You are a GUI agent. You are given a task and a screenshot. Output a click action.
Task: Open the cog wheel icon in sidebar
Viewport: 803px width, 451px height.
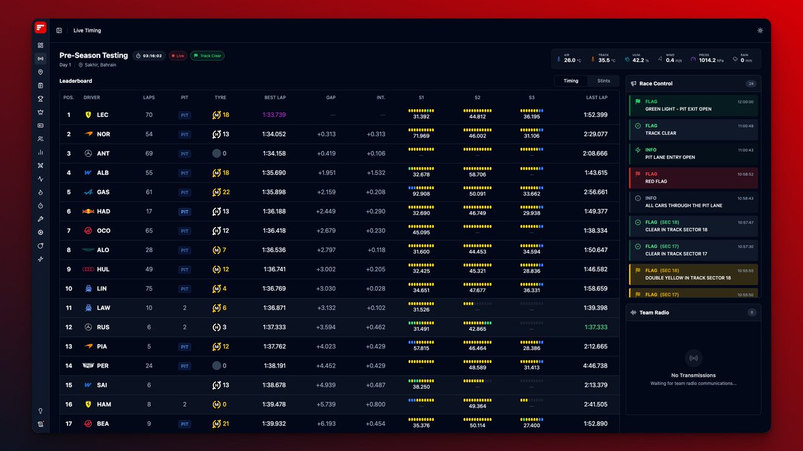[41, 233]
